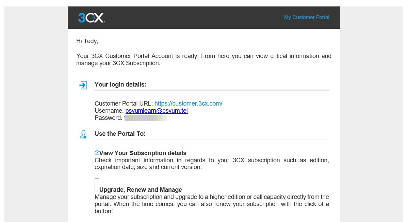
Task: Select the Upgrade, Renew and Manage title
Action: click(141, 190)
